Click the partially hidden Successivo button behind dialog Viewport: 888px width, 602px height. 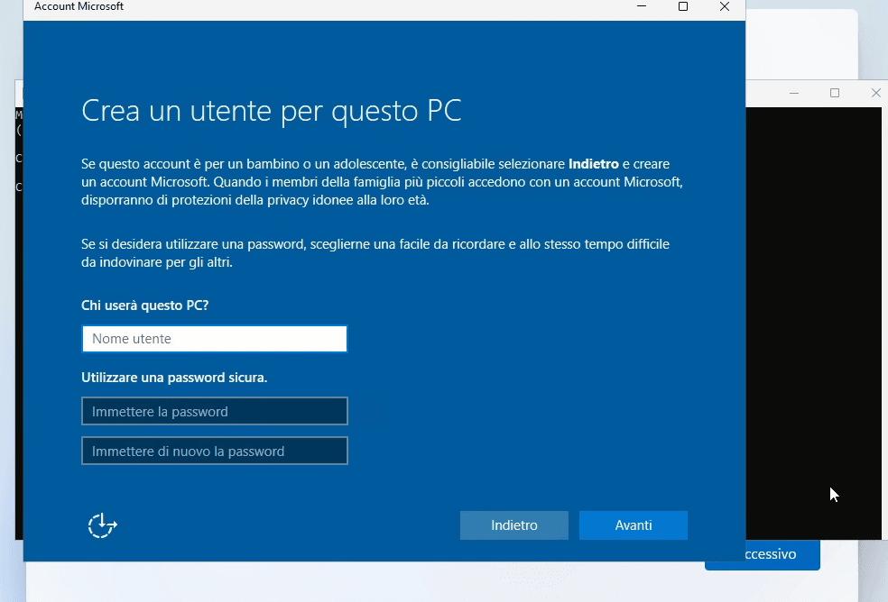click(782, 554)
